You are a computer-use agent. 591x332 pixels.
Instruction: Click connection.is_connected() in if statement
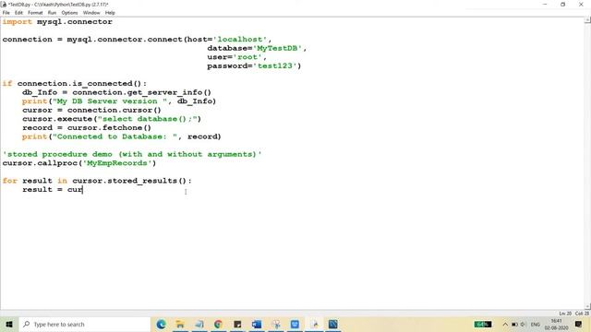click(x=80, y=84)
